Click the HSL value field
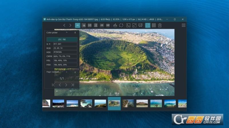The image size is (229, 128). coord(65,61)
